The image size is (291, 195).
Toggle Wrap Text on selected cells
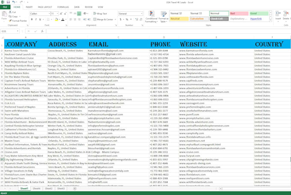(x=100, y=14)
